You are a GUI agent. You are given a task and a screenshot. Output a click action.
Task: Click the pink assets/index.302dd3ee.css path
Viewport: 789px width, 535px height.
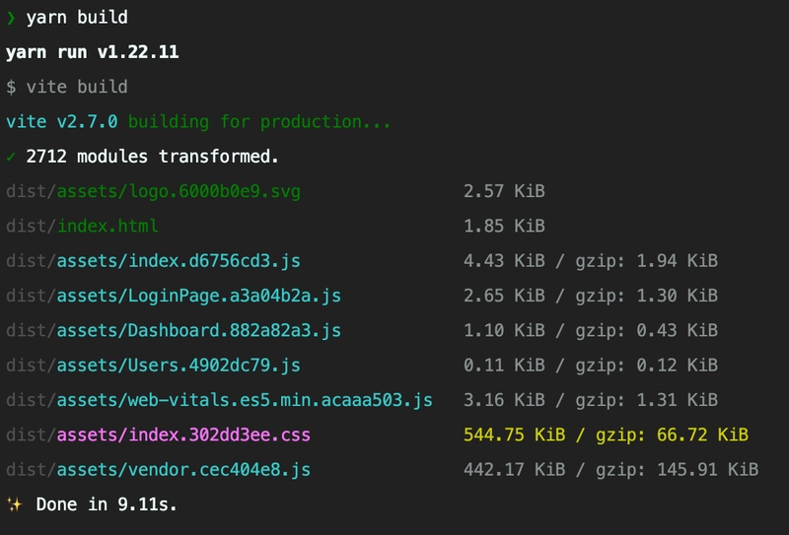click(x=183, y=435)
